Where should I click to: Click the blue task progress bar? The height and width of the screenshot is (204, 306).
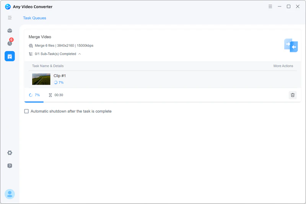pyautogui.click(x=34, y=102)
